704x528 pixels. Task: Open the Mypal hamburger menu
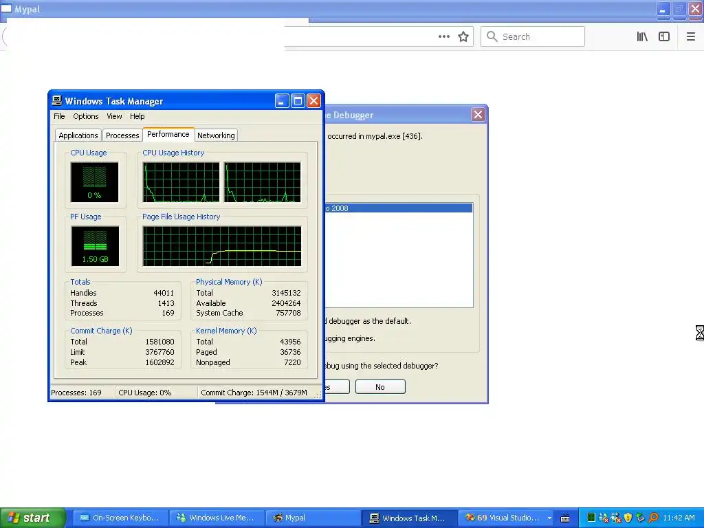tap(690, 37)
